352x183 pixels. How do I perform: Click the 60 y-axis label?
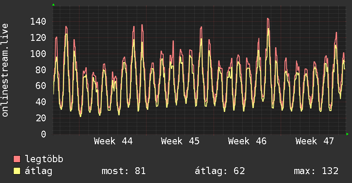[x=41, y=86]
